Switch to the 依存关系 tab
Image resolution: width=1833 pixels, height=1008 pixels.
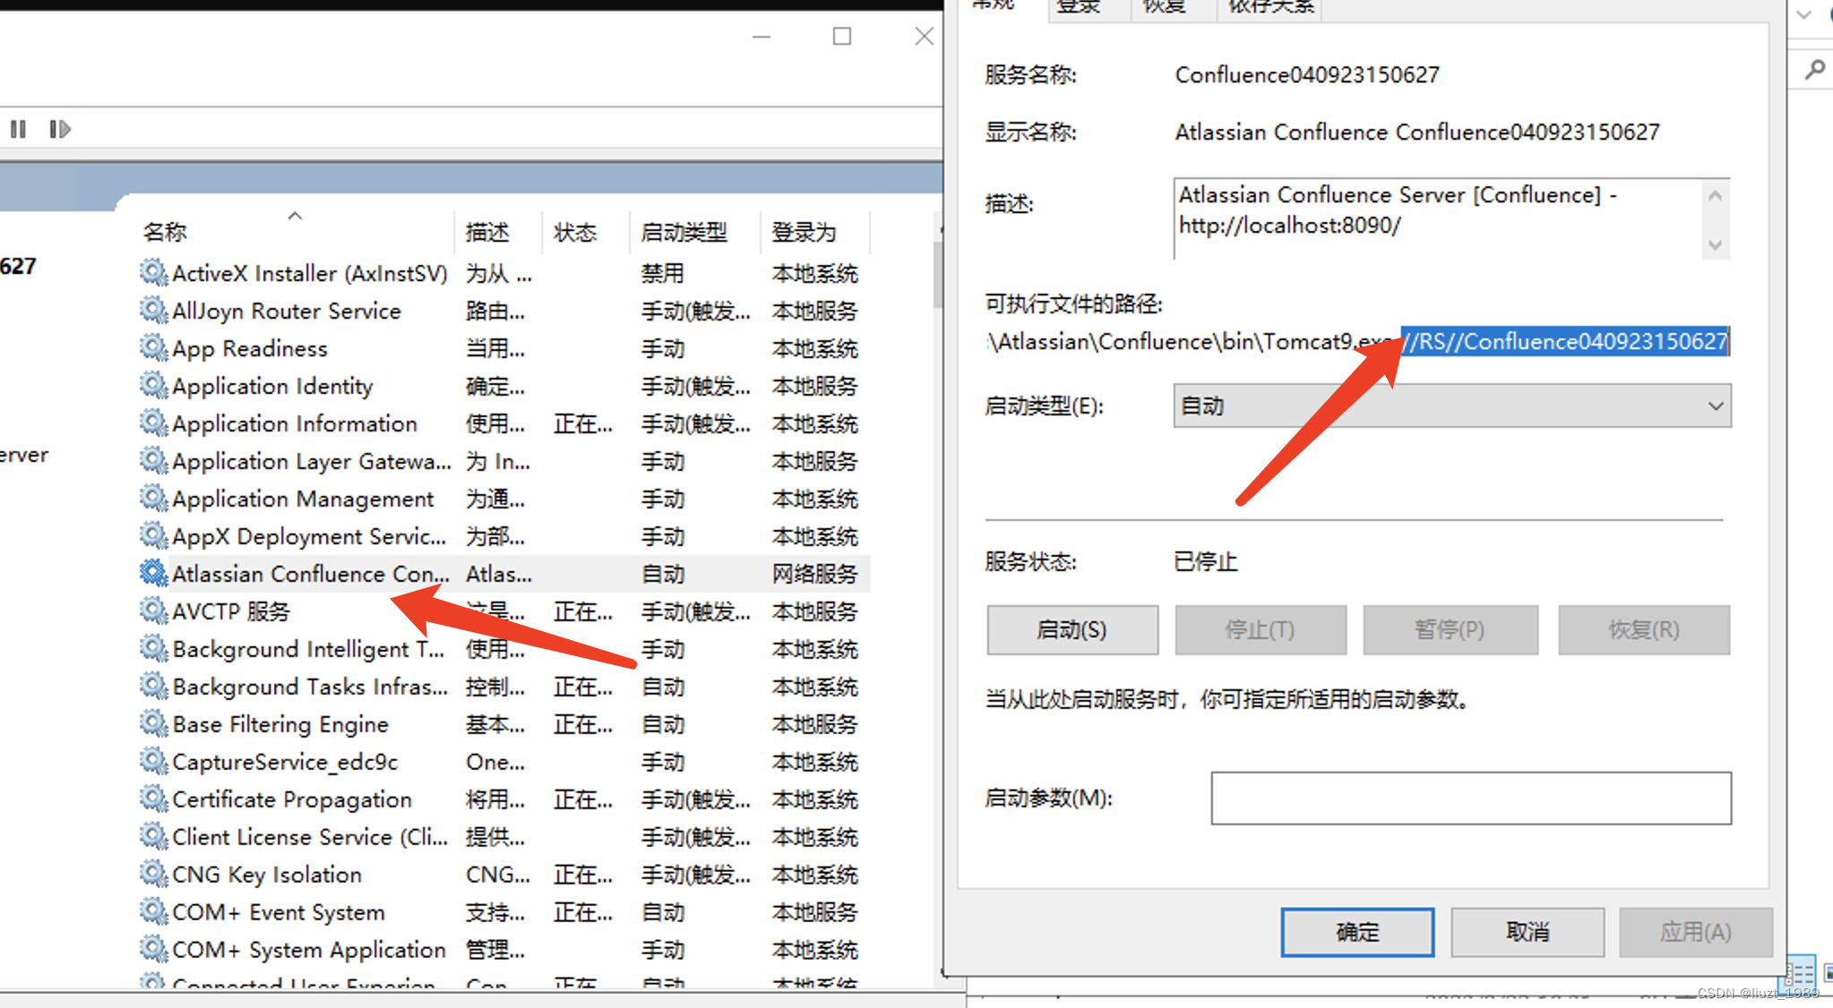[x=1269, y=7]
